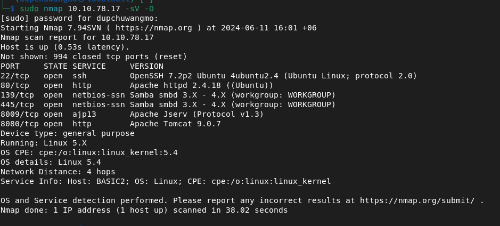Click the 'Network Distance: 4 hops' line

[58, 172]
